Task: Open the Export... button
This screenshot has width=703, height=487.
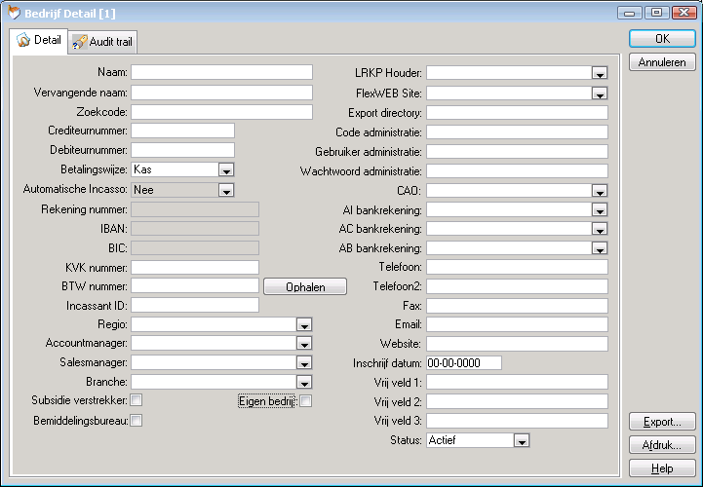Action: coord(662,422)
